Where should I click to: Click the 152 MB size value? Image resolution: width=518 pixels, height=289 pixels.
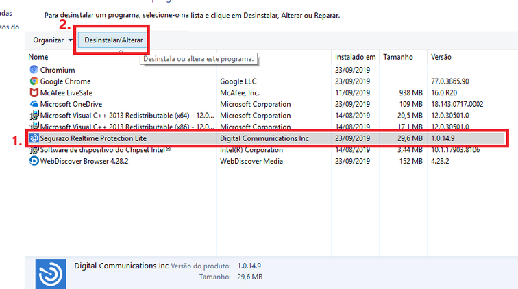(x=411, y=161)
